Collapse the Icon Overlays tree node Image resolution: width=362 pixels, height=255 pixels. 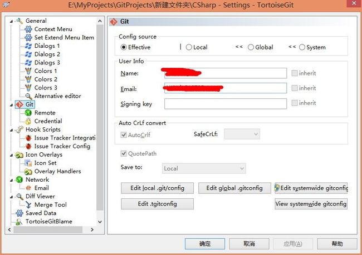11,155
